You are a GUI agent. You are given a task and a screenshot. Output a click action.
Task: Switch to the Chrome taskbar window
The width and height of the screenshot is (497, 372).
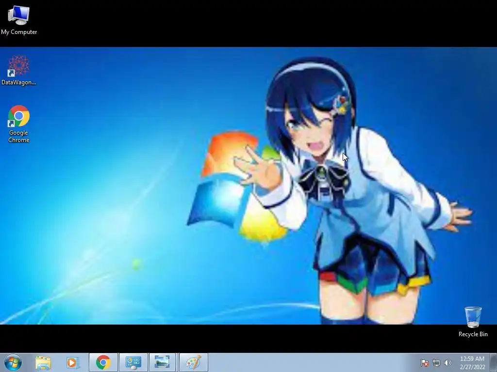(103, 362)
